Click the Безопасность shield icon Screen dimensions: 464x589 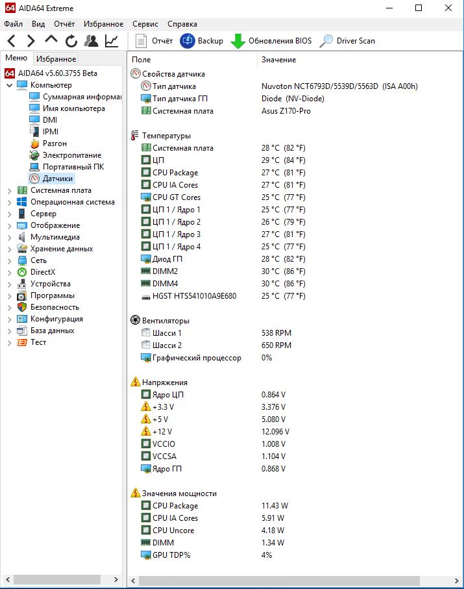tap(22, 307)
